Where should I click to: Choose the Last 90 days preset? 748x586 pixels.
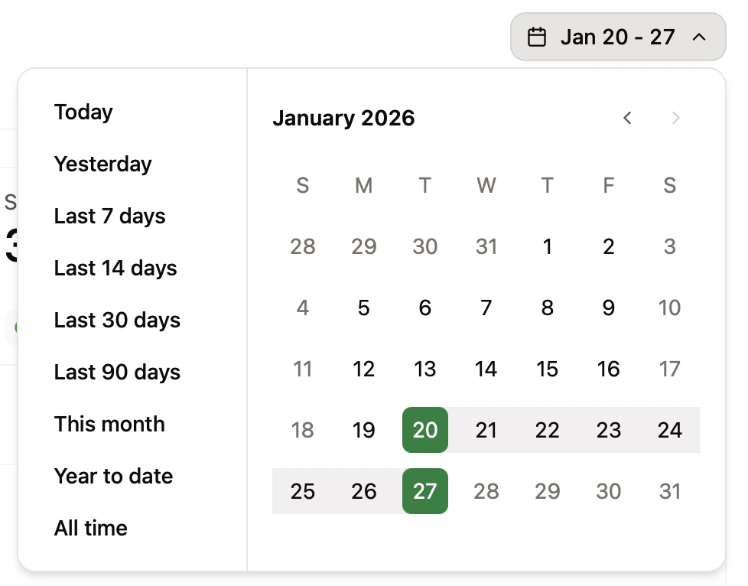coord(117,372)
